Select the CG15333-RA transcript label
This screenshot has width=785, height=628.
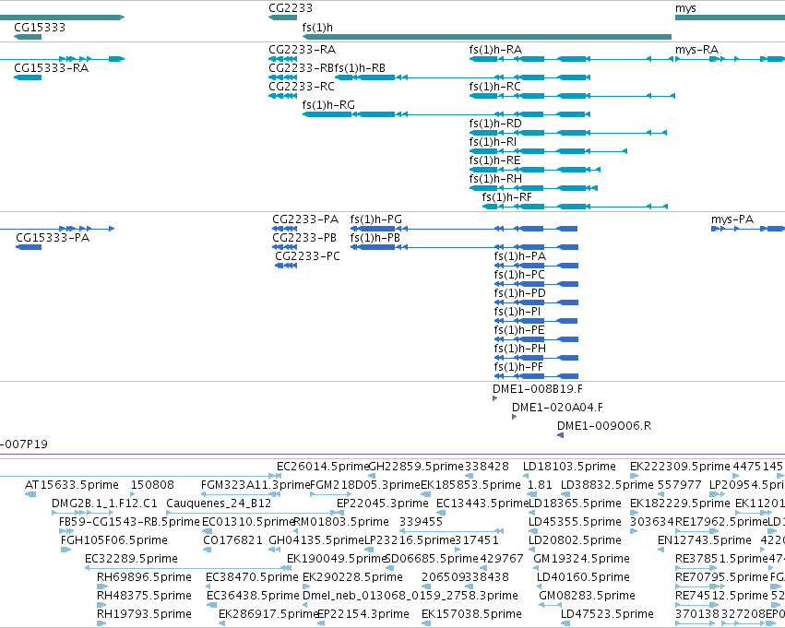click(52, 68)
